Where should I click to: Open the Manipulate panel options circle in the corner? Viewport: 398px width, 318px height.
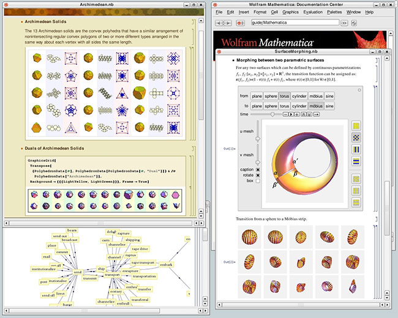click(x=359, y=90)
